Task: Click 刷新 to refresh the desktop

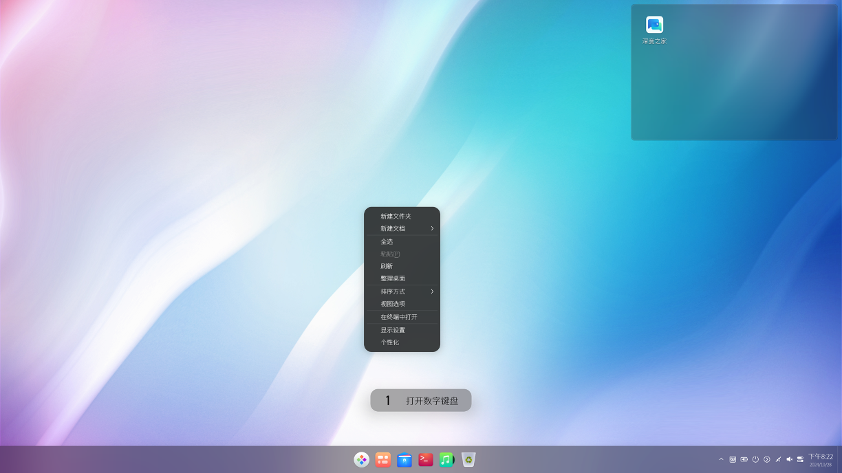Action: click(387, 266)
